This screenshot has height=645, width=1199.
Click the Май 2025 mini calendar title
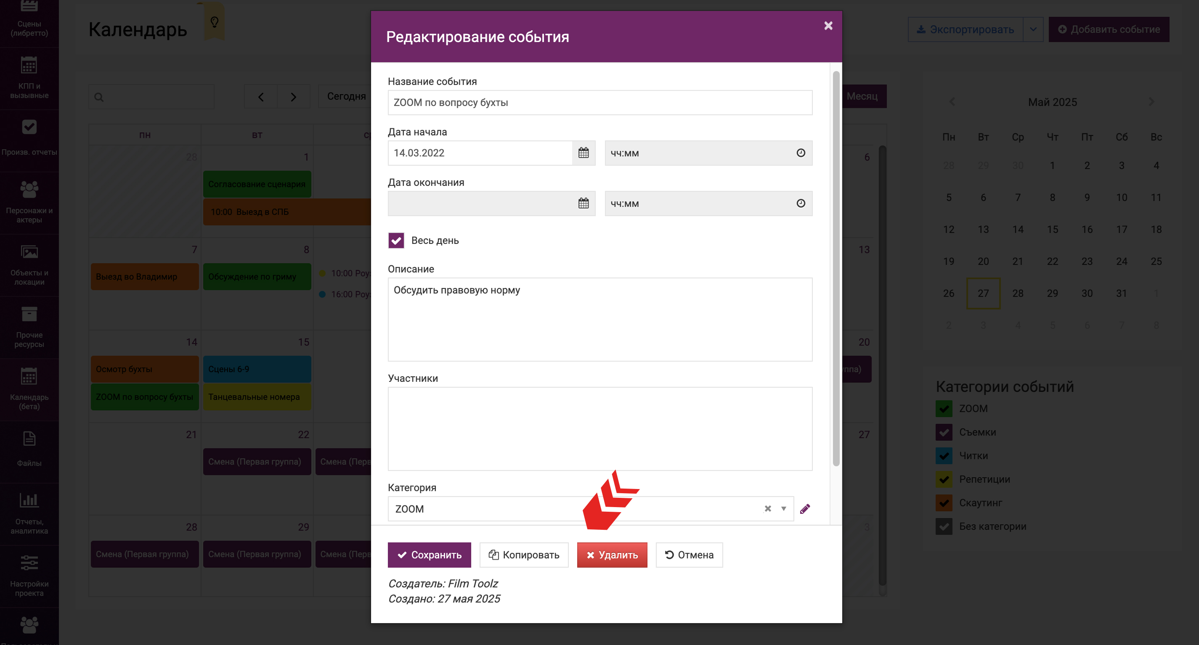pos(1052,102)
